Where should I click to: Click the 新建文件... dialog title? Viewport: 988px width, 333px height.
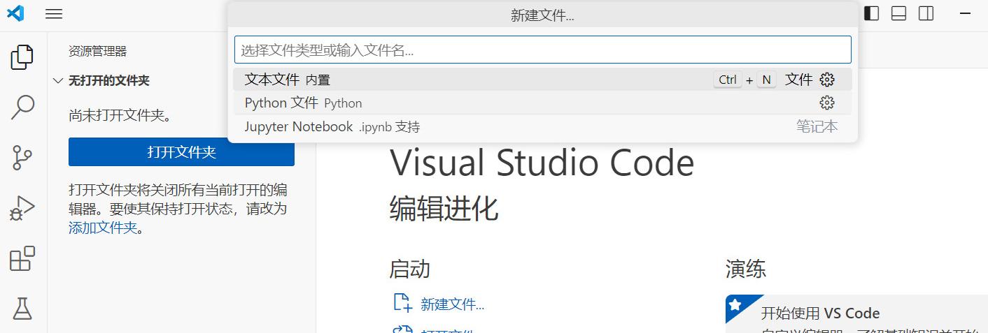(542, 15)
